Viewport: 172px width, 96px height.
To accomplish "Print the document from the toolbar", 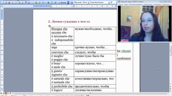I will click(x=19, y=2).
